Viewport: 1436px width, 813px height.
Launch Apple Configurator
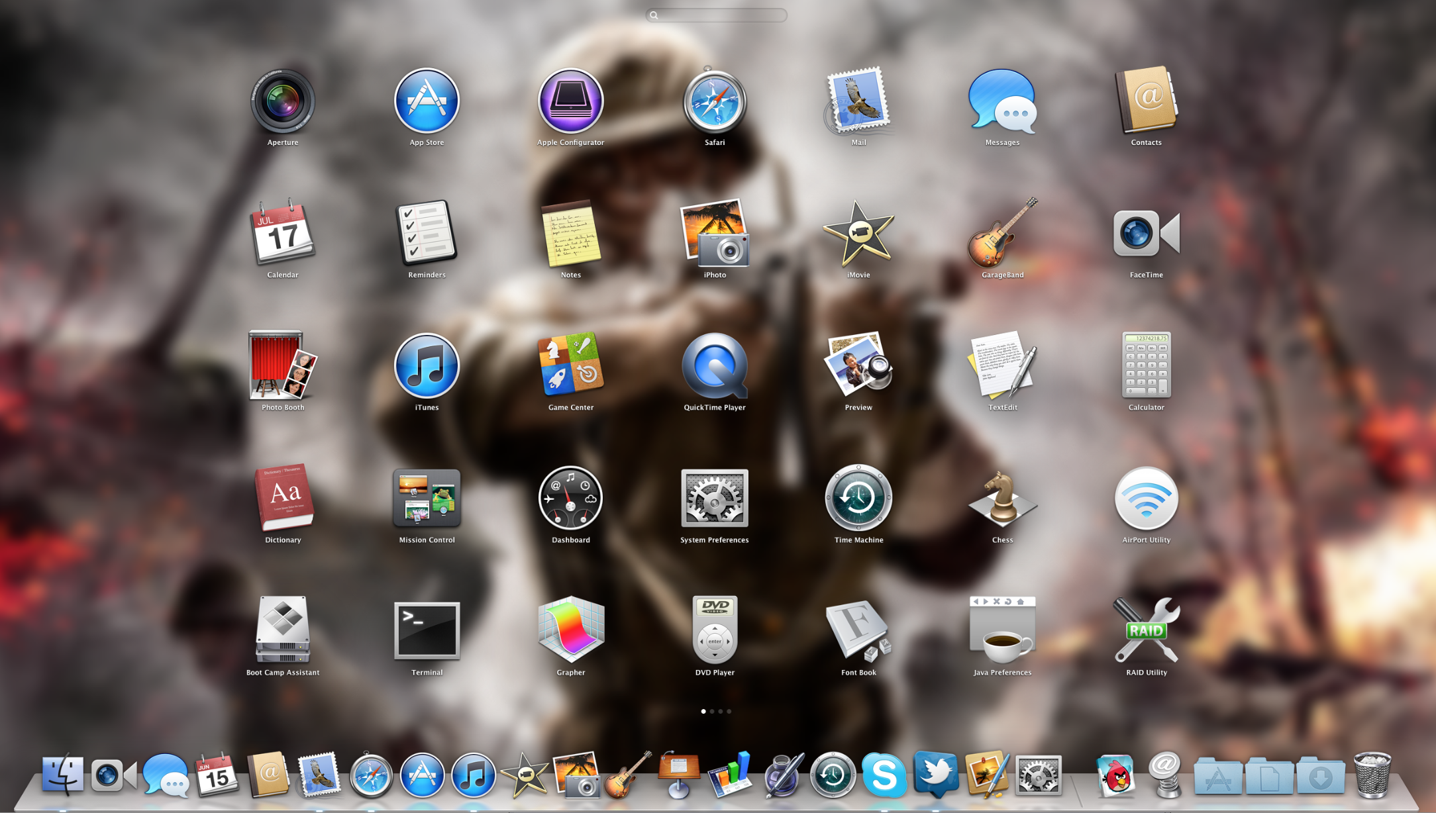[x=570, y=101]
